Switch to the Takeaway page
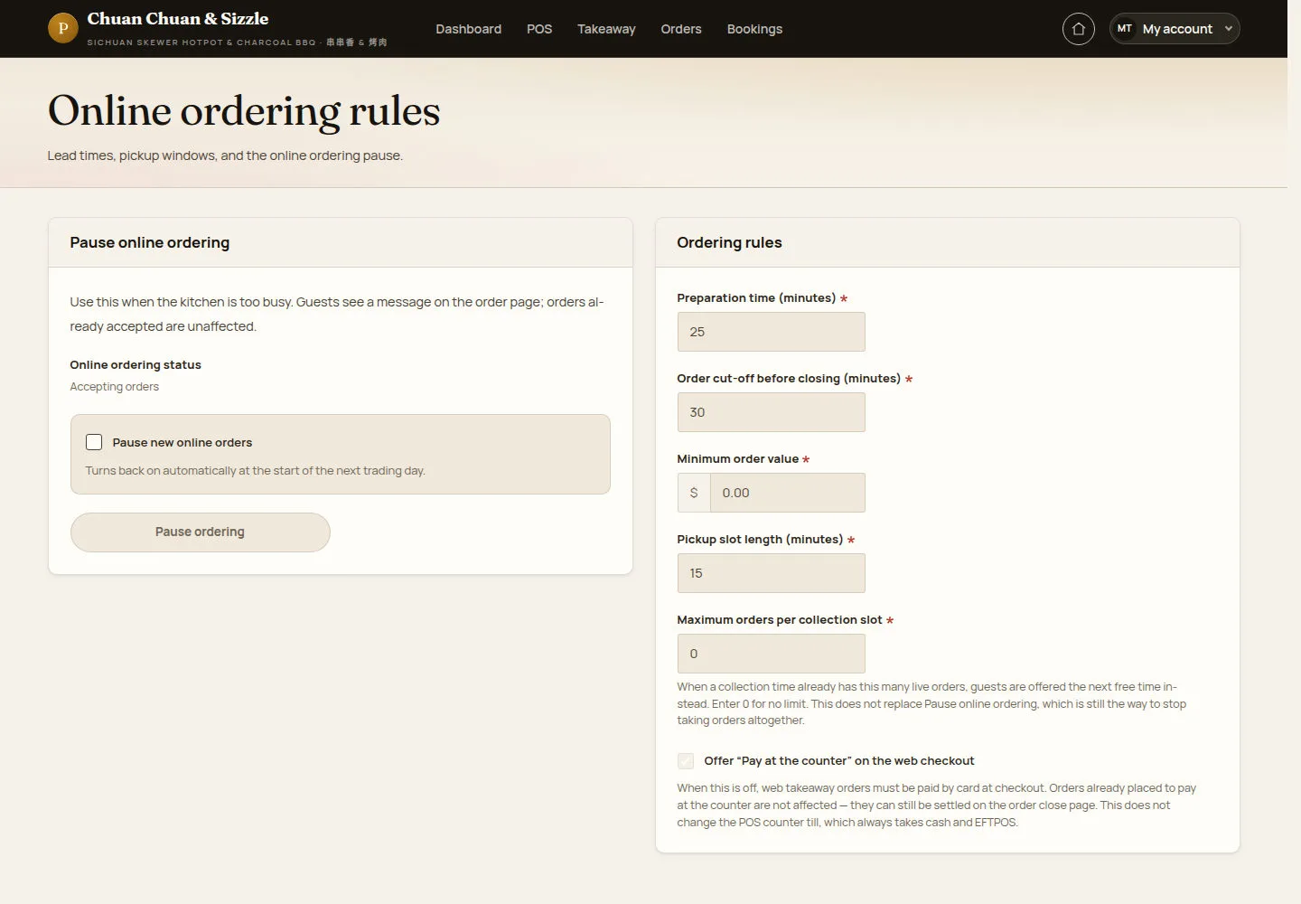 click(x=606, y=29)
